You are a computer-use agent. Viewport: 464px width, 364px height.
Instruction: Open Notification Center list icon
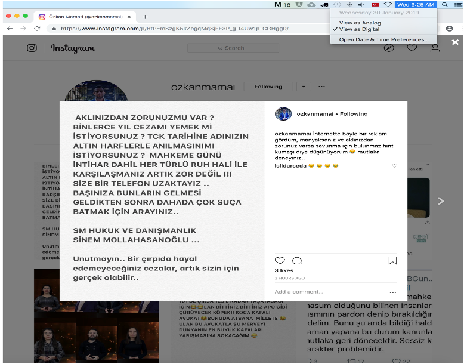click(x=458, y=4)
